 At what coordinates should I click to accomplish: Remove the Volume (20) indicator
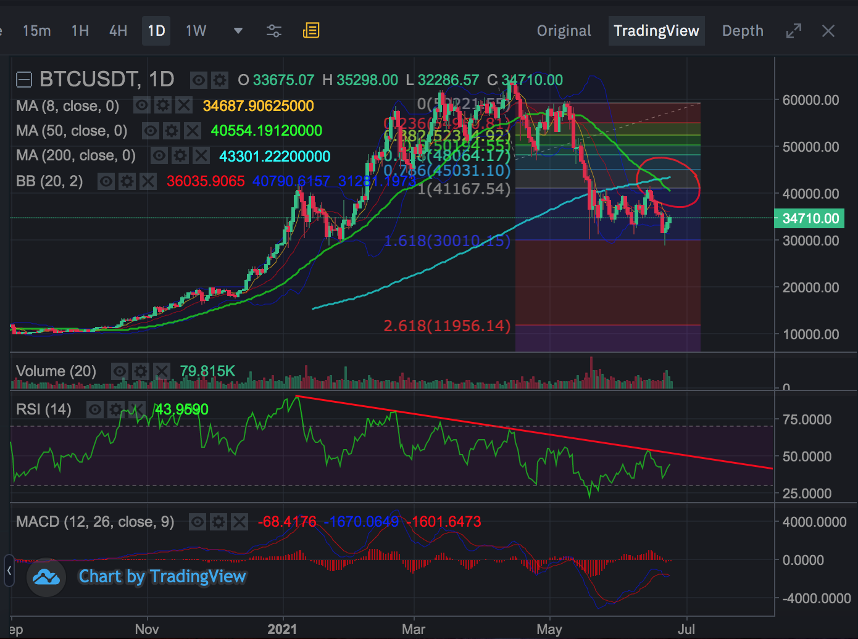(x=162, y=371)
